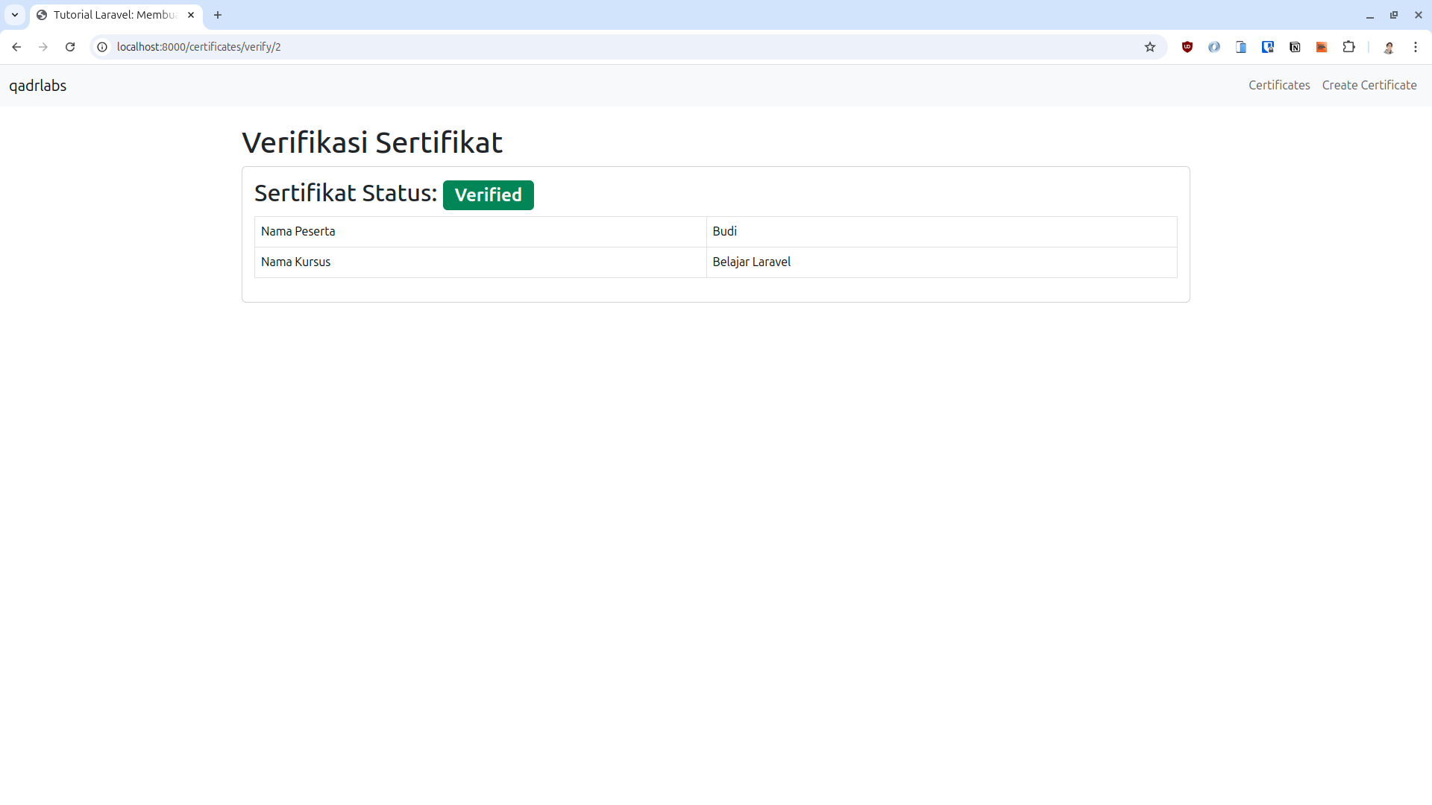Screen dimensions: 1432x805
Task: Open the uBlock Origin extension
Action: click(x=1187, y=46)
